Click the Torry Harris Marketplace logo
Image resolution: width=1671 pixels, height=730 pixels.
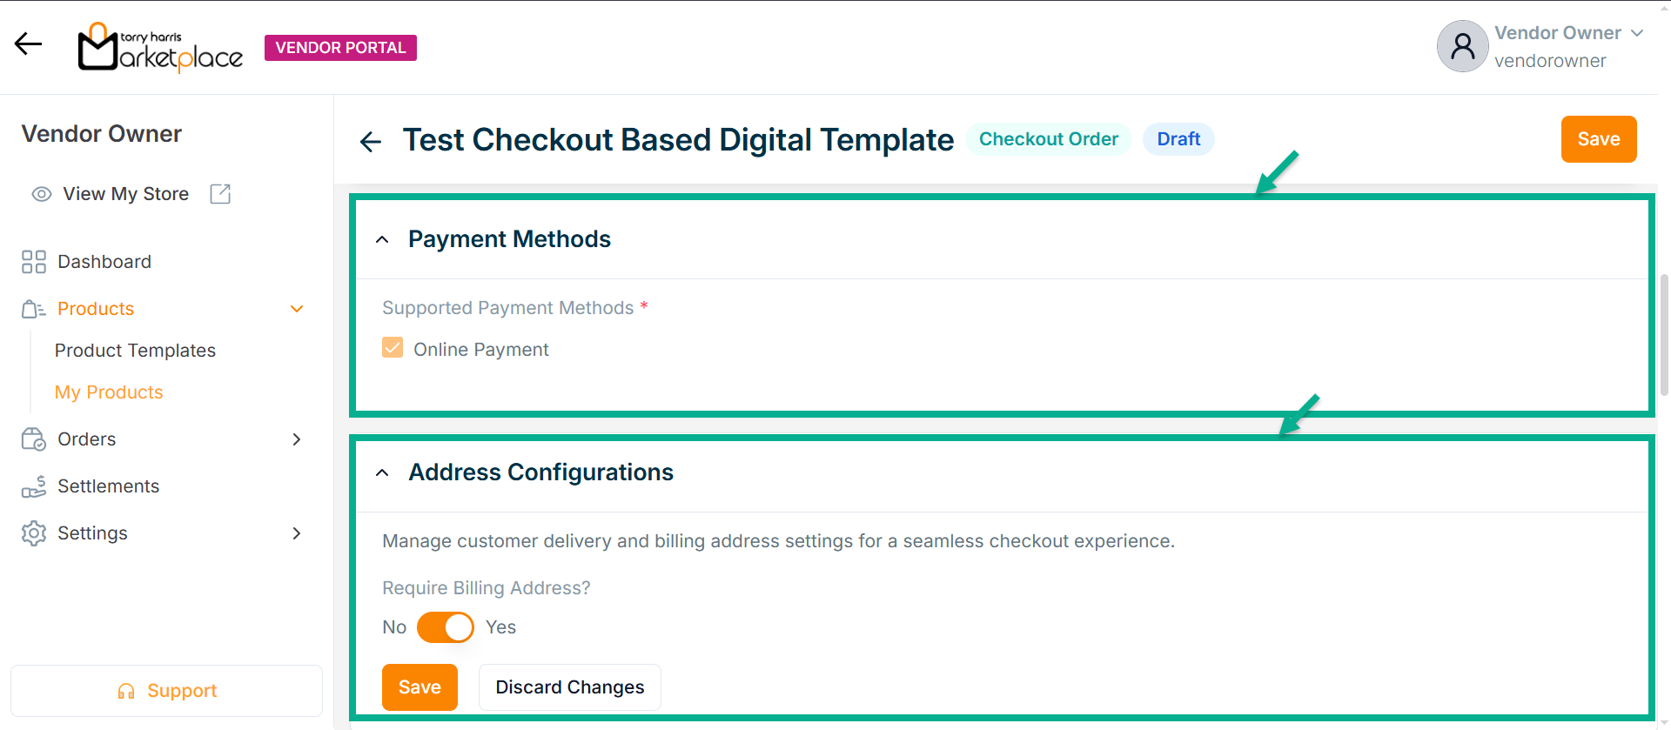160,48
